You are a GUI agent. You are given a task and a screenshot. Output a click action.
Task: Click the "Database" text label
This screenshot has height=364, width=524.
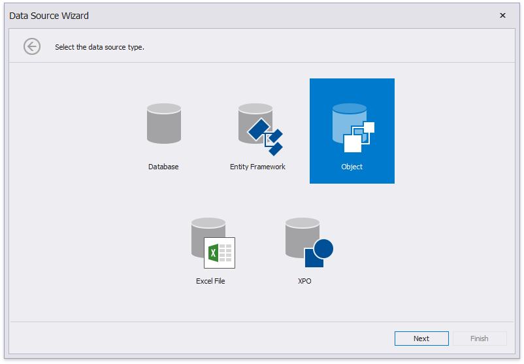[163, 167]
